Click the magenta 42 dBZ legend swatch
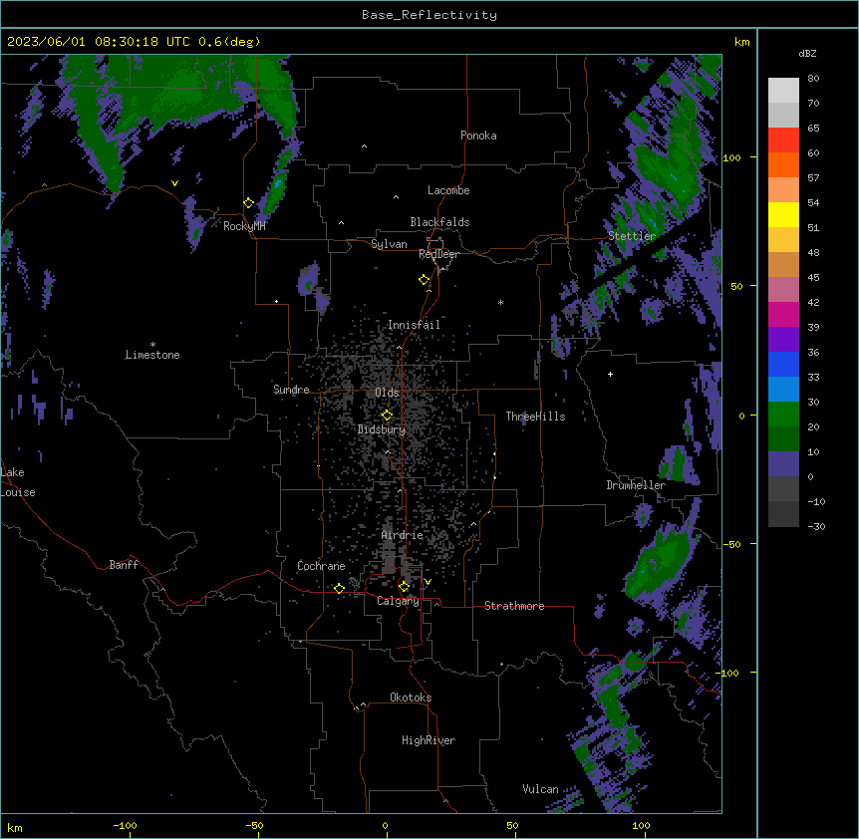Screen dimensions: 859x839 tap(783, 314)
